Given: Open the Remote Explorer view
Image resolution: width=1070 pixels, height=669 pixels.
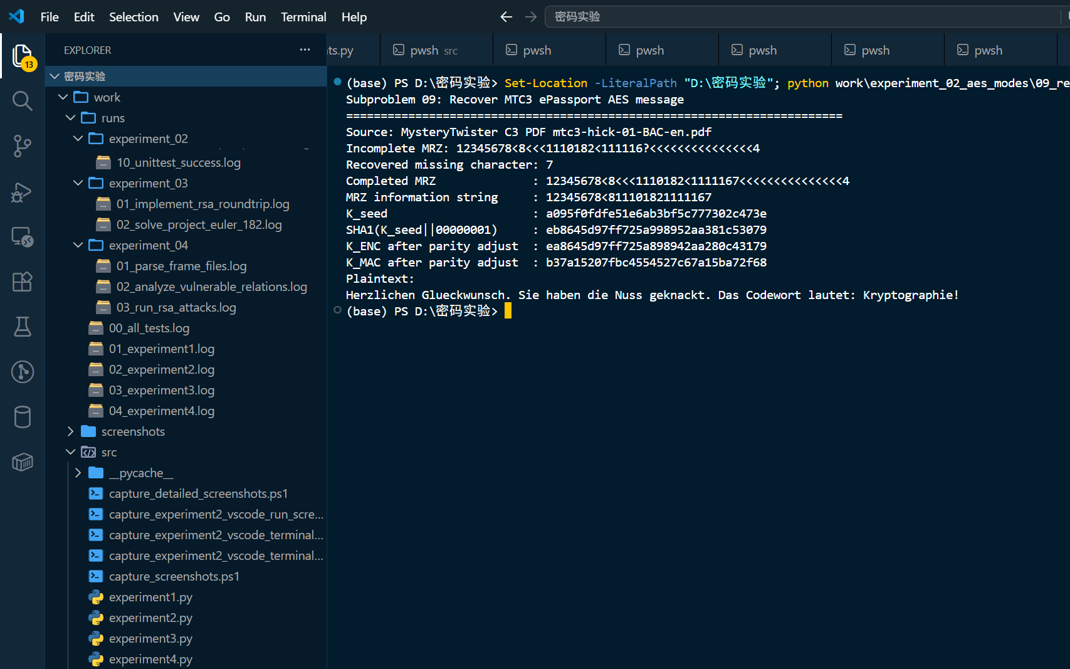Looking at the screenshot, I should click(23, 237).
